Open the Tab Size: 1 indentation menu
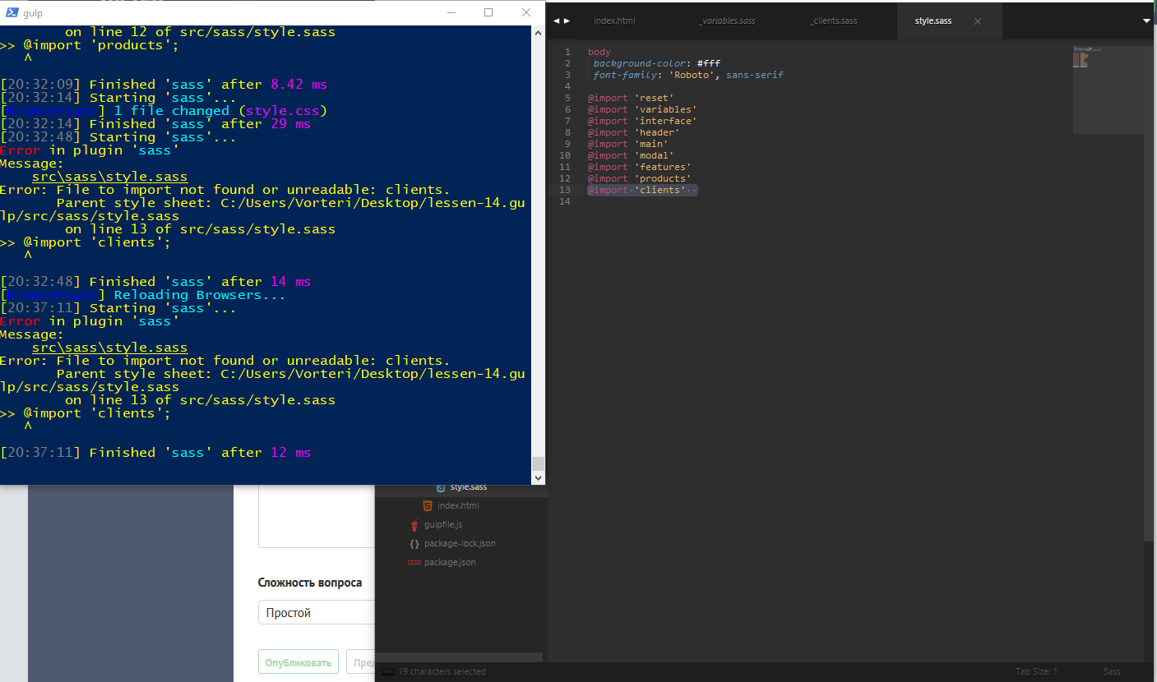The width and height of the screenshot is (1157, 682). click(x=1036, y=671)
